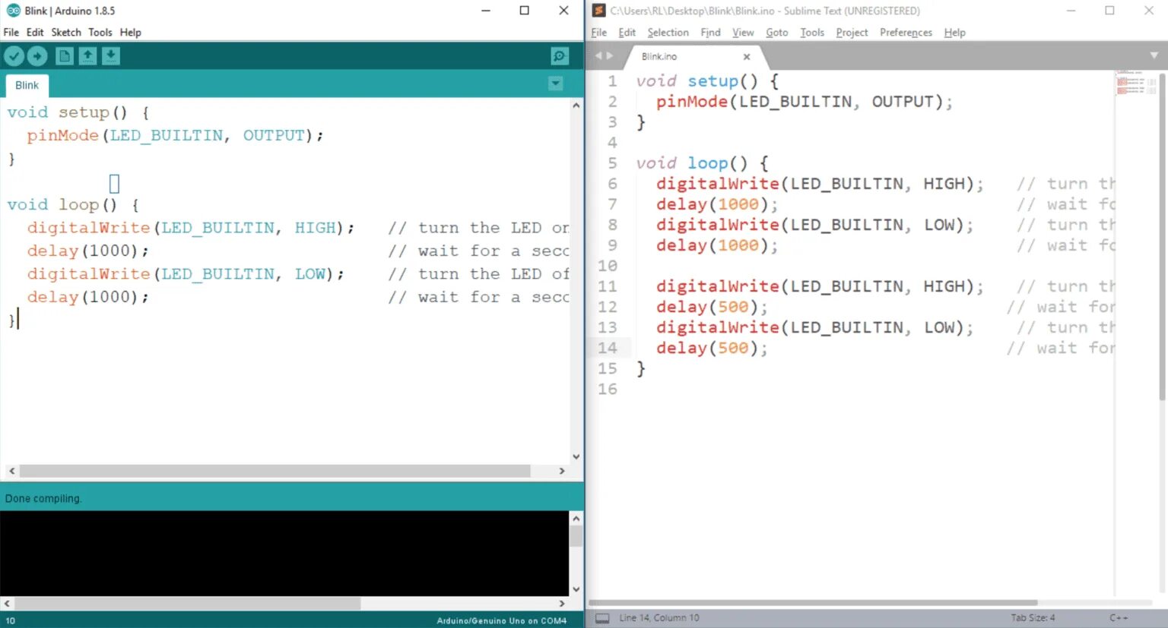Click Done compiling status message
The width and height of the screenshot is (1168, 628).
click(43, 498)
